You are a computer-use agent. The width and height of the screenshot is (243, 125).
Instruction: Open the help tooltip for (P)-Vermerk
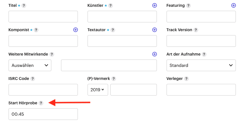[114, 79]
